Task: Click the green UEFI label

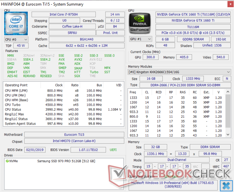Action: (113, 150)
